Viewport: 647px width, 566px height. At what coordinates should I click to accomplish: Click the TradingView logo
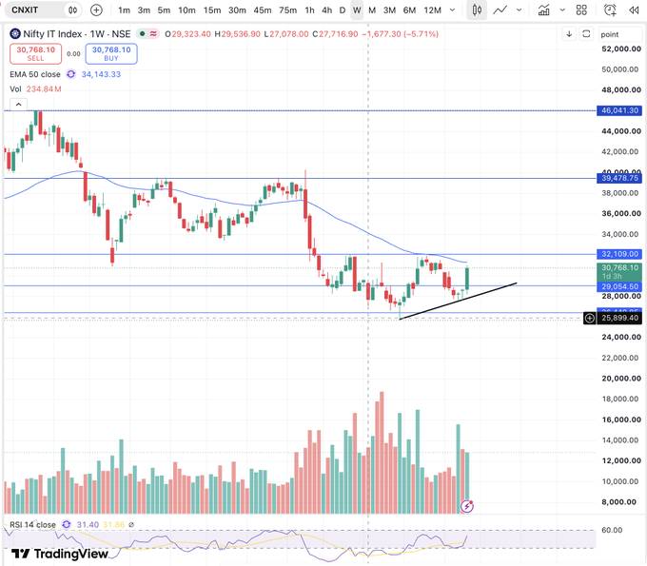60,554
